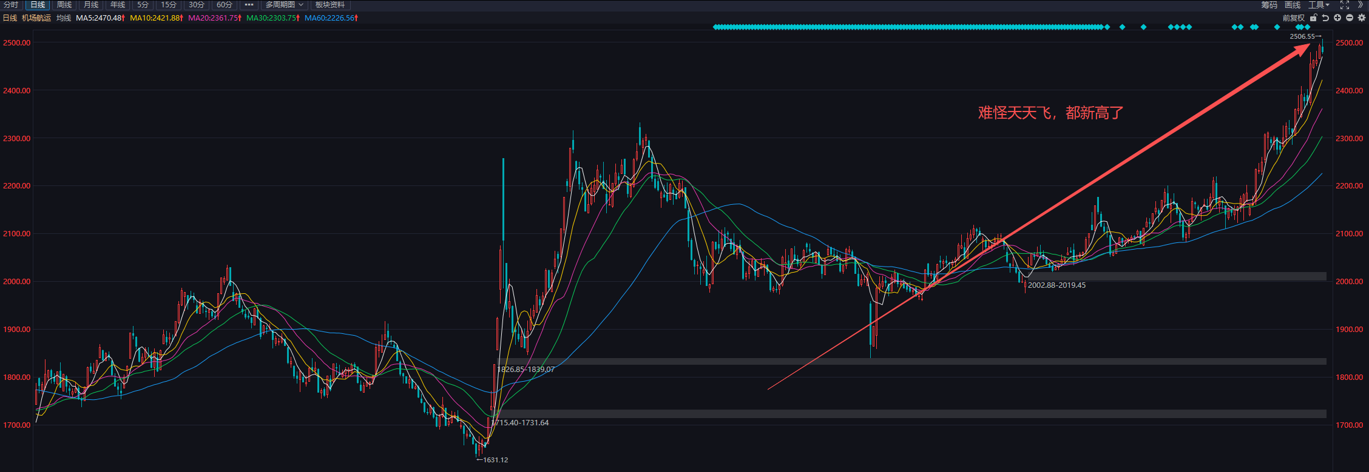Zoom out with the minus icon
Viewport: 1369px width, 472px height.
click(x=1350, y=18)
